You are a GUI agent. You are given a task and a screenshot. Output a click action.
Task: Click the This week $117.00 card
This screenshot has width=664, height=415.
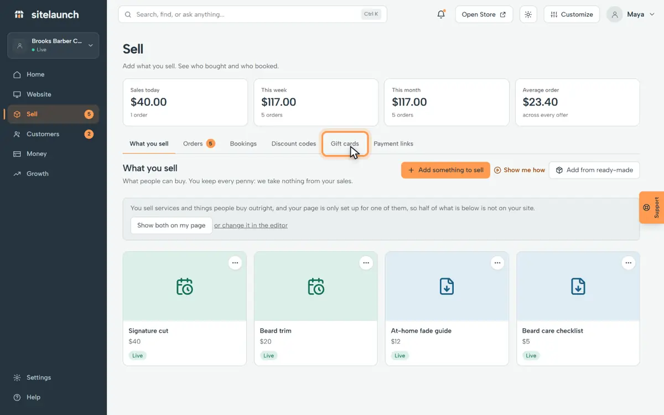tap(316, 102)
